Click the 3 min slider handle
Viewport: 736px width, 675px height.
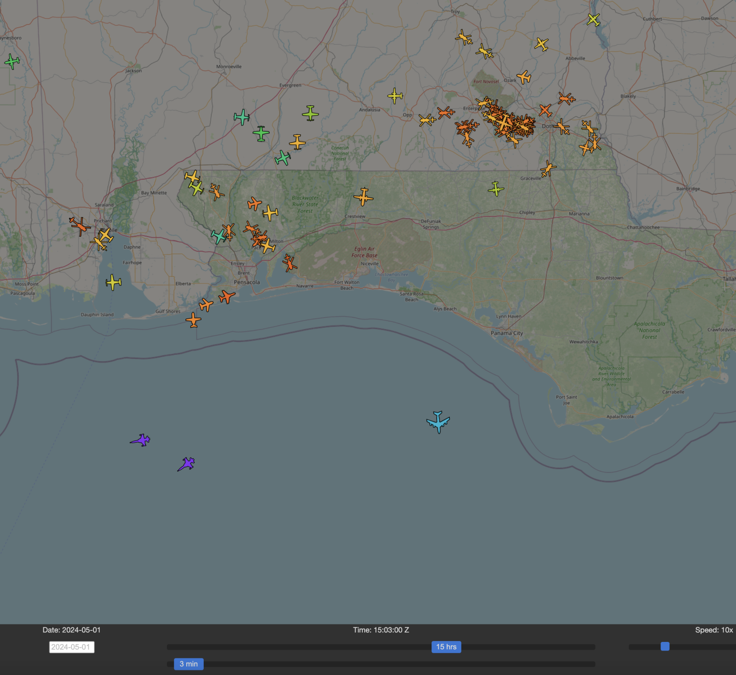[x=189, y=664]
